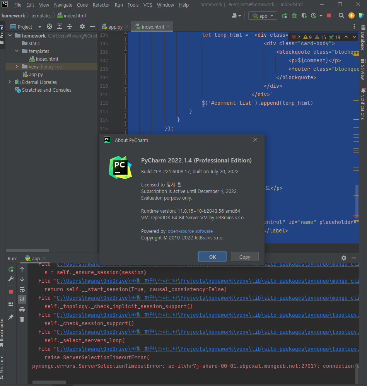This screenshot has height=386, width=367.
Task: Stop the running app from top toolbar
Action: (329, 16)
